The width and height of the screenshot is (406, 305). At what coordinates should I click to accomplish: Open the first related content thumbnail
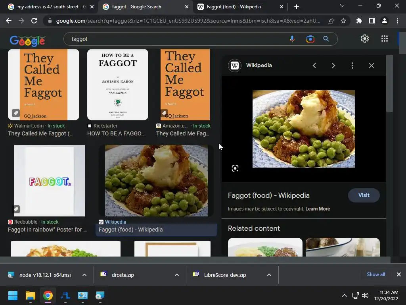coord(265,247)
